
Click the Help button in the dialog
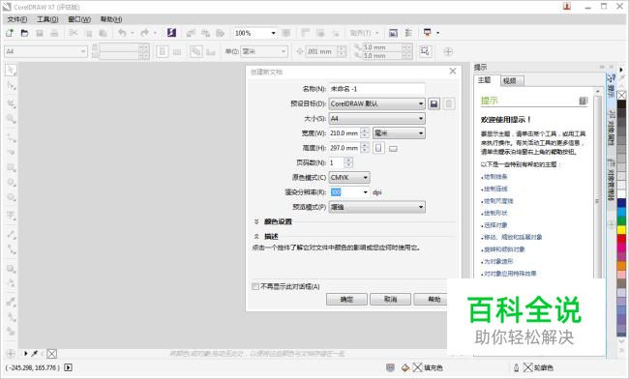pos(432,300)
